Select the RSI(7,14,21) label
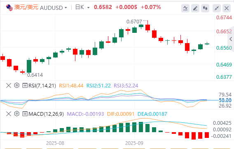Screen dimensions: 234x149 [42, 86]
